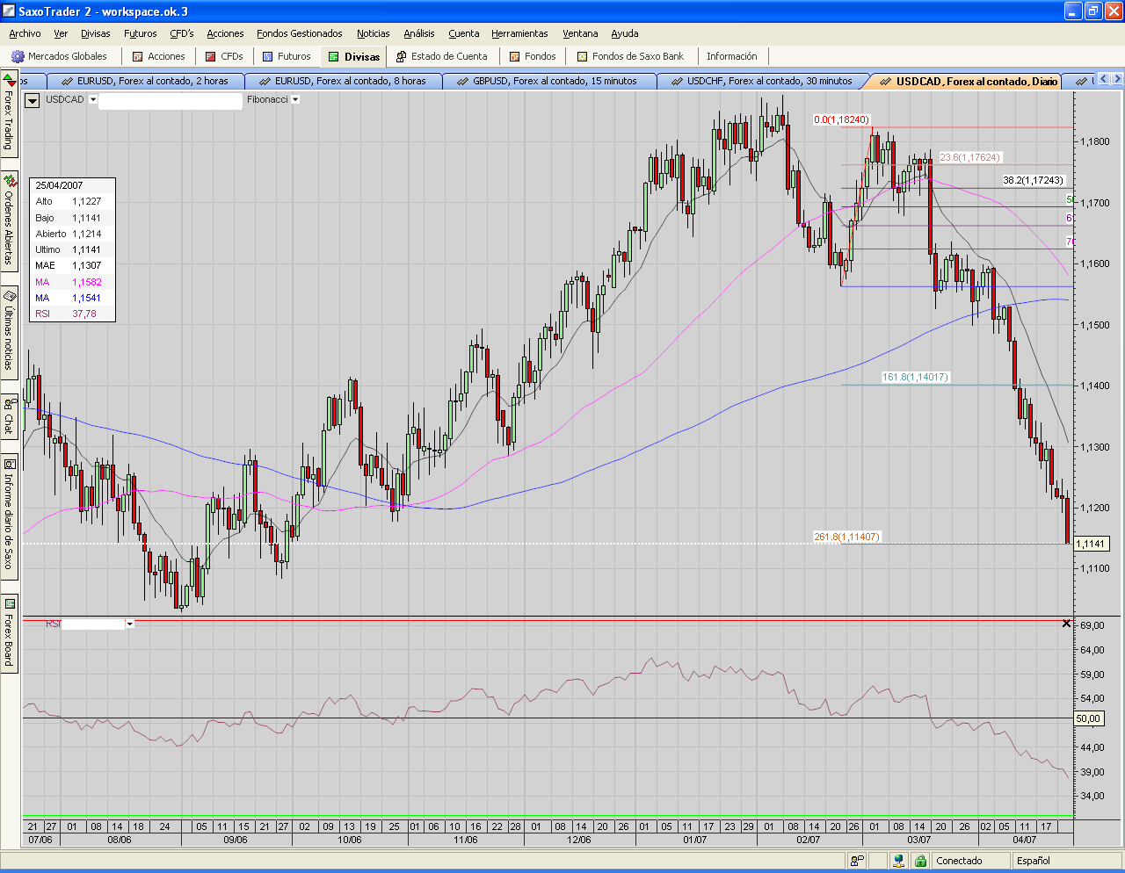Click the CFDs toolbar icon

(211, 56)
